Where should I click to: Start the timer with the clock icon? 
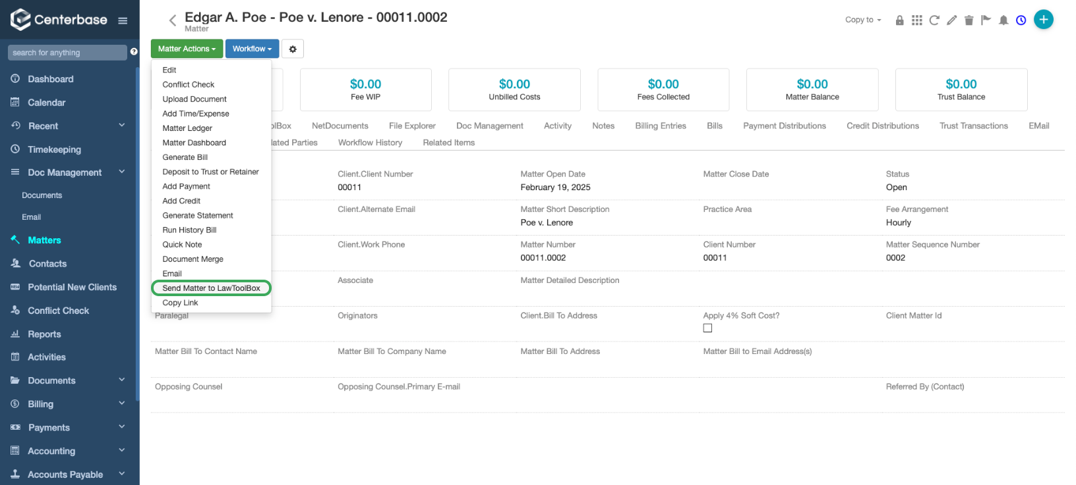tap(1021, 20)
